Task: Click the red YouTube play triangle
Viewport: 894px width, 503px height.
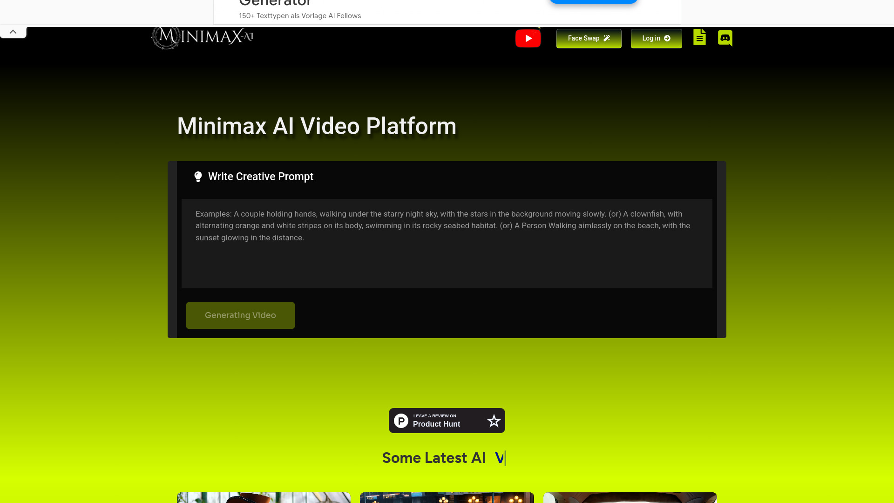Action: click(x=528, y=38)
